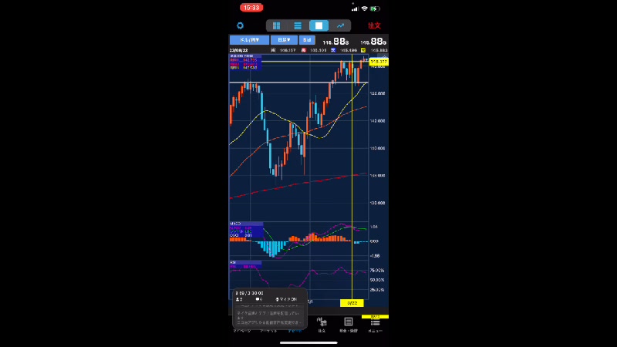This screenshot has height=347, width=617.
Task: Open the daily timeframe dropdown
Action: [x=283, y=39]
